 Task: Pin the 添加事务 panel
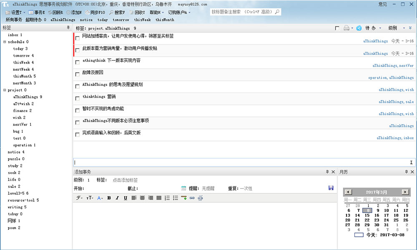[327, 172]
